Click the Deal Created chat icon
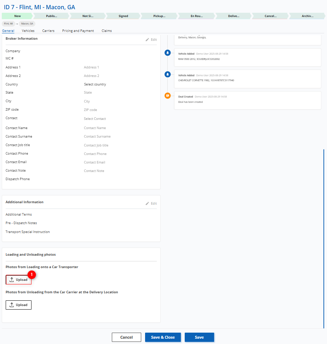Image resolution: width=327 pixels, height=344 pixels. (x=168, y=96)
